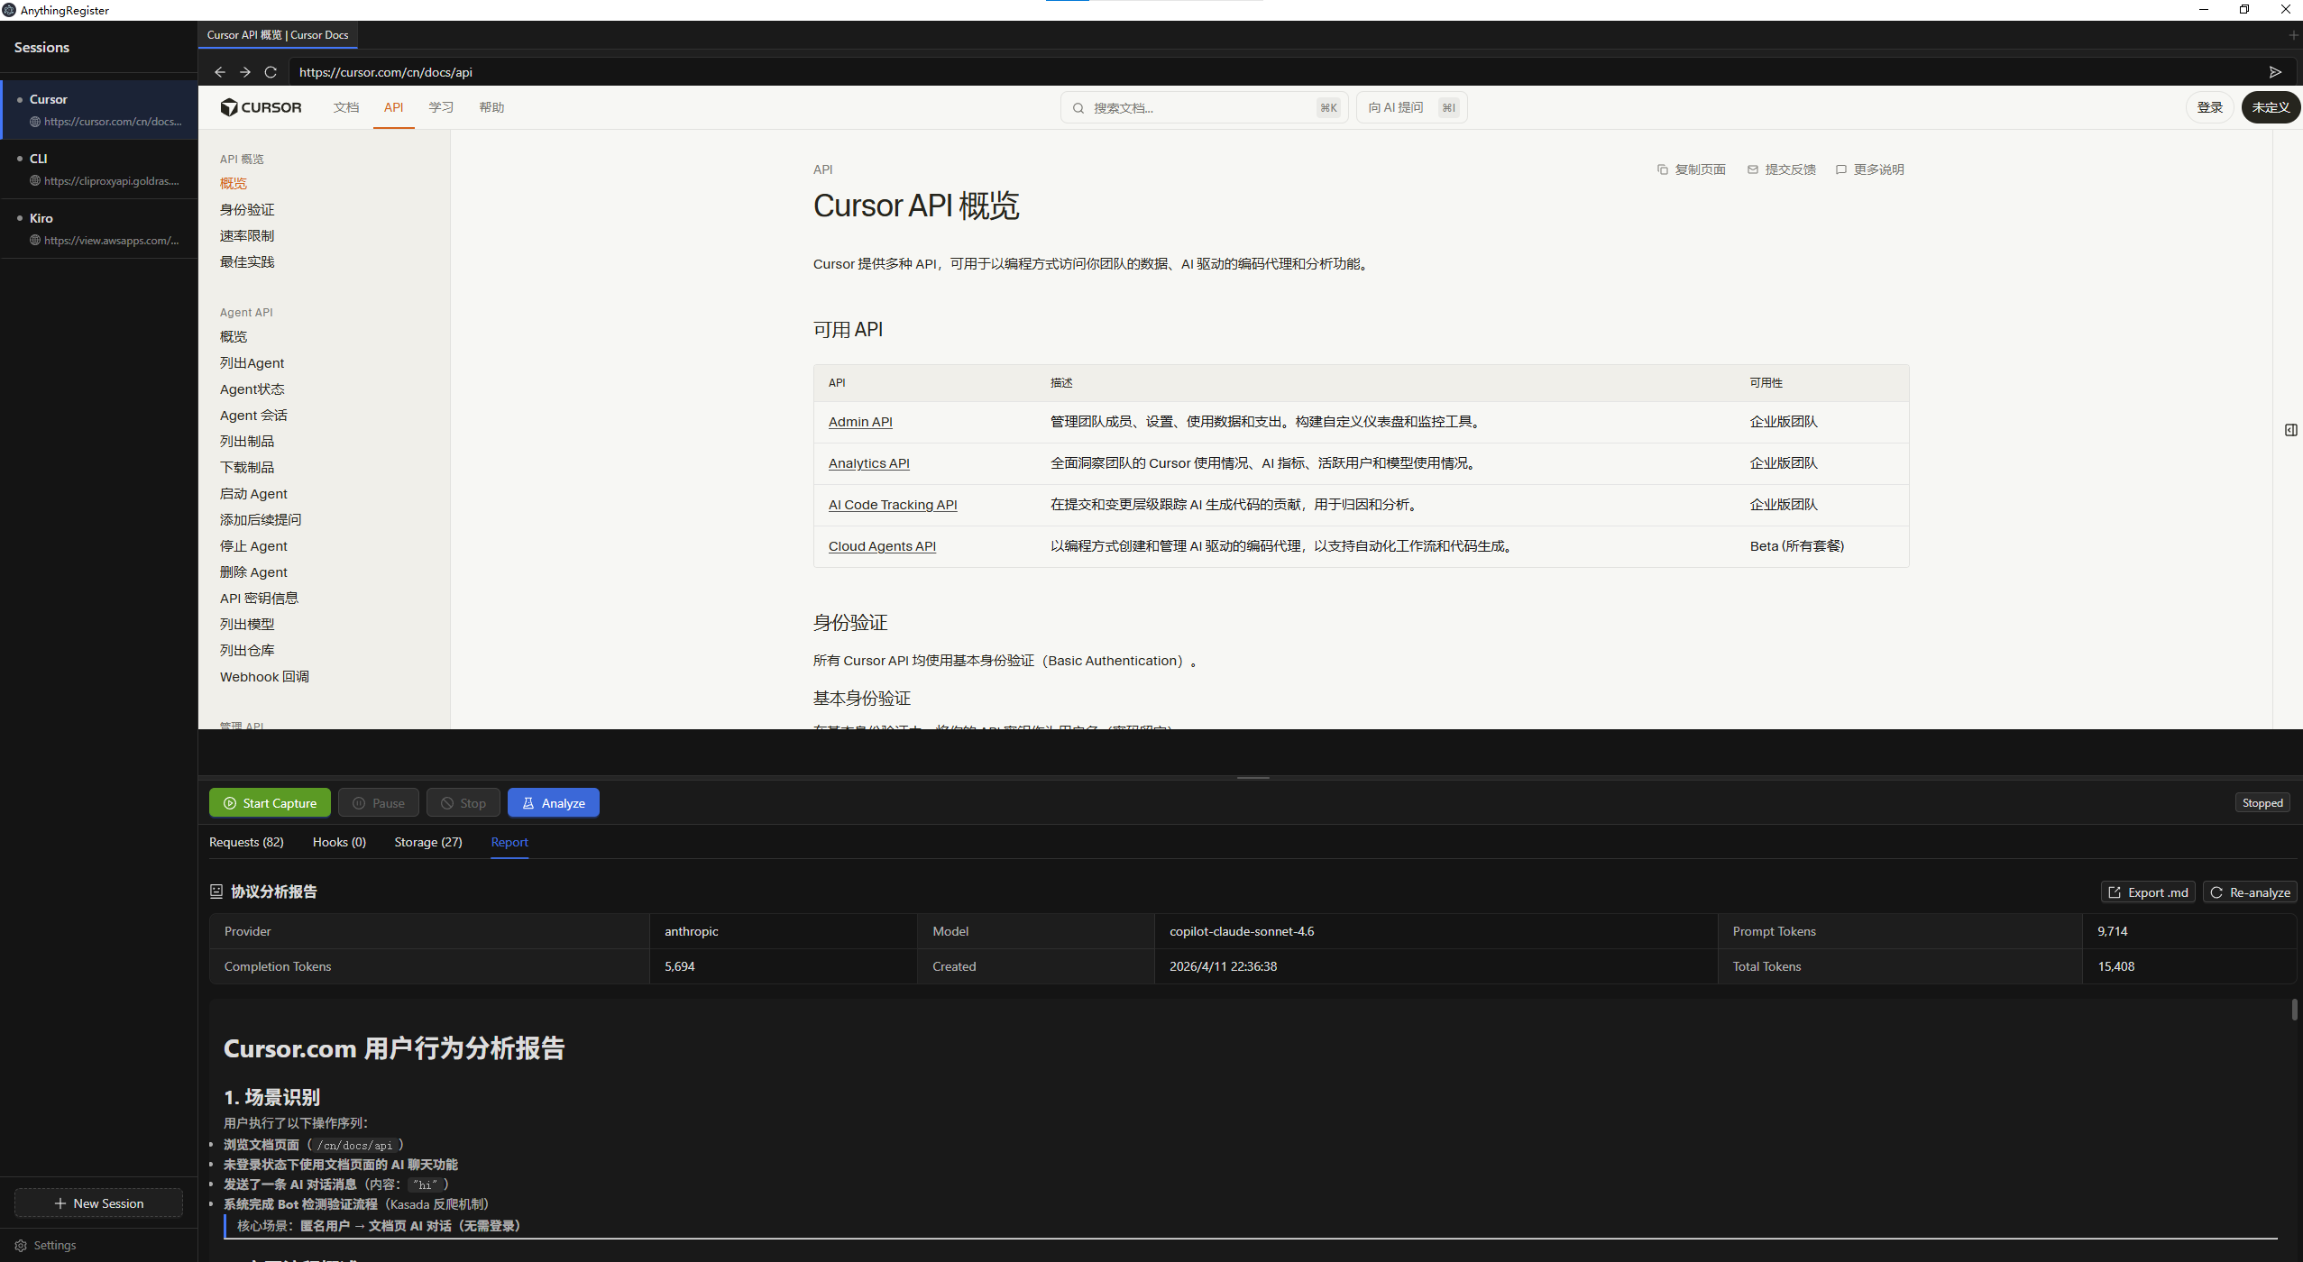Click the copy page (复制页面) icon button
Viewport: 2303px width, 1262px height.
click(1691, 169)
